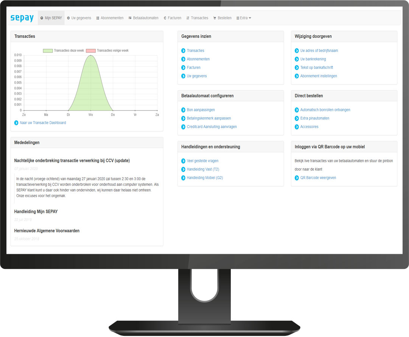Click the '07 januari 2020' announcement date

tap(26, 169)
